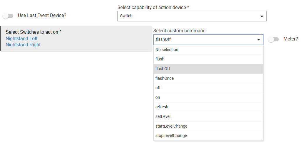302x149 pixels.
Task: Click the Nightstand Right device link
Action: [23, 45]
